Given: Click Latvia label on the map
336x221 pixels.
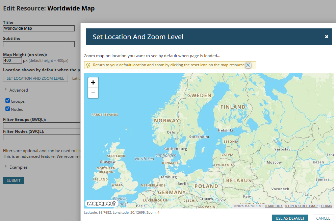Looking at the screenshot, I should (227, 155).
